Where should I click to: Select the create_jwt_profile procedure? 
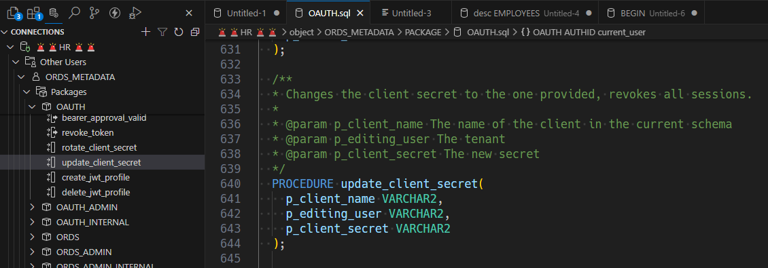pos(96,178)
